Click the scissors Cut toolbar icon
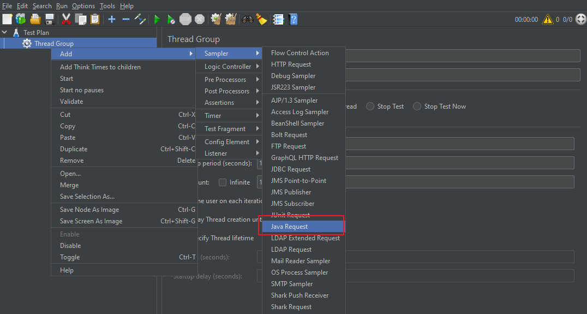The width and height of the screenshot is (587, 314). (66, 19)
